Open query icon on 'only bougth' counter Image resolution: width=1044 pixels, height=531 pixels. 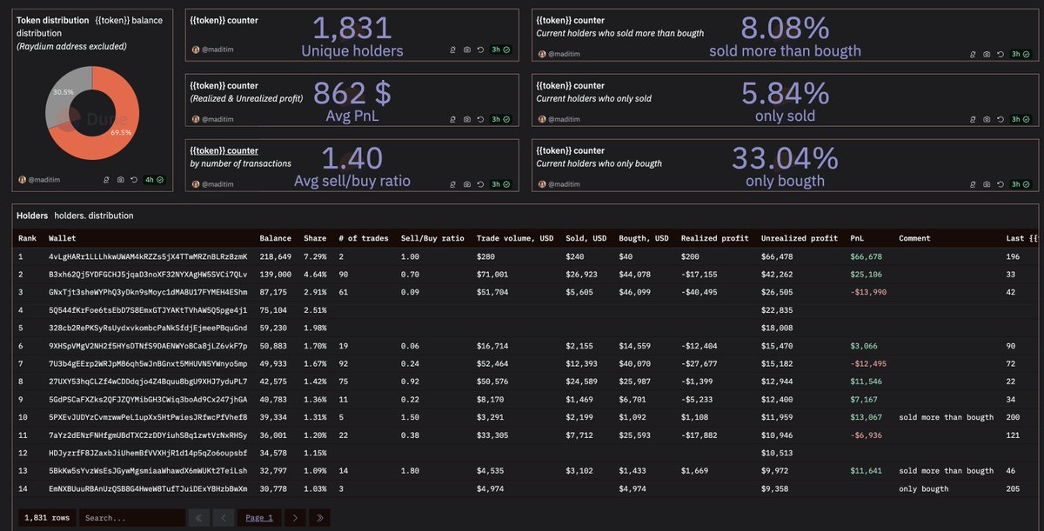pyautogui.click(x=974, y=184)
